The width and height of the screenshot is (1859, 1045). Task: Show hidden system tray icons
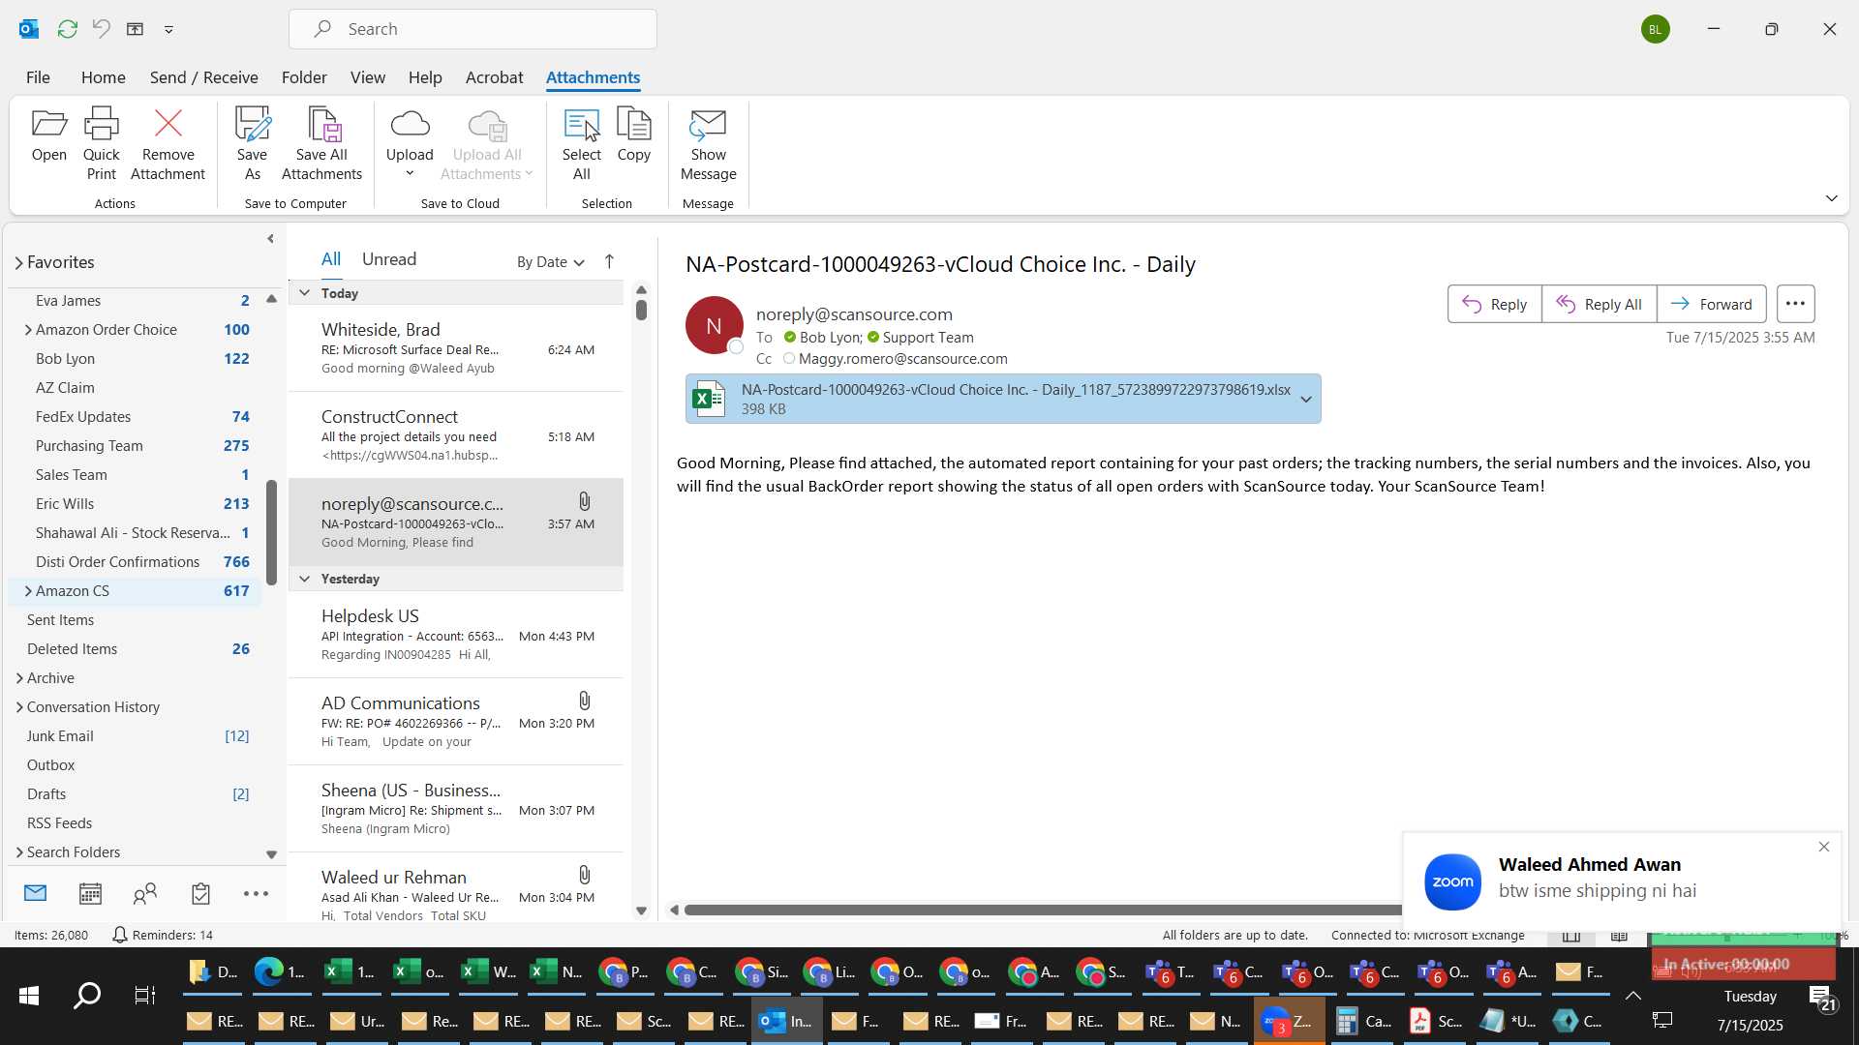click(x=1632, y=996)
